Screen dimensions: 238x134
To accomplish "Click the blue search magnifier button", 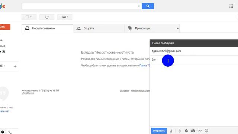I will [148, 6].
